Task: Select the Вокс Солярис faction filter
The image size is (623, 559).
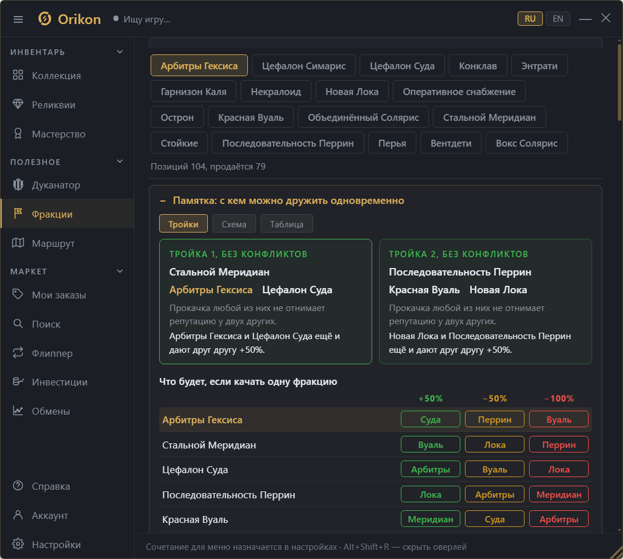Action: (x=526, y=143)
